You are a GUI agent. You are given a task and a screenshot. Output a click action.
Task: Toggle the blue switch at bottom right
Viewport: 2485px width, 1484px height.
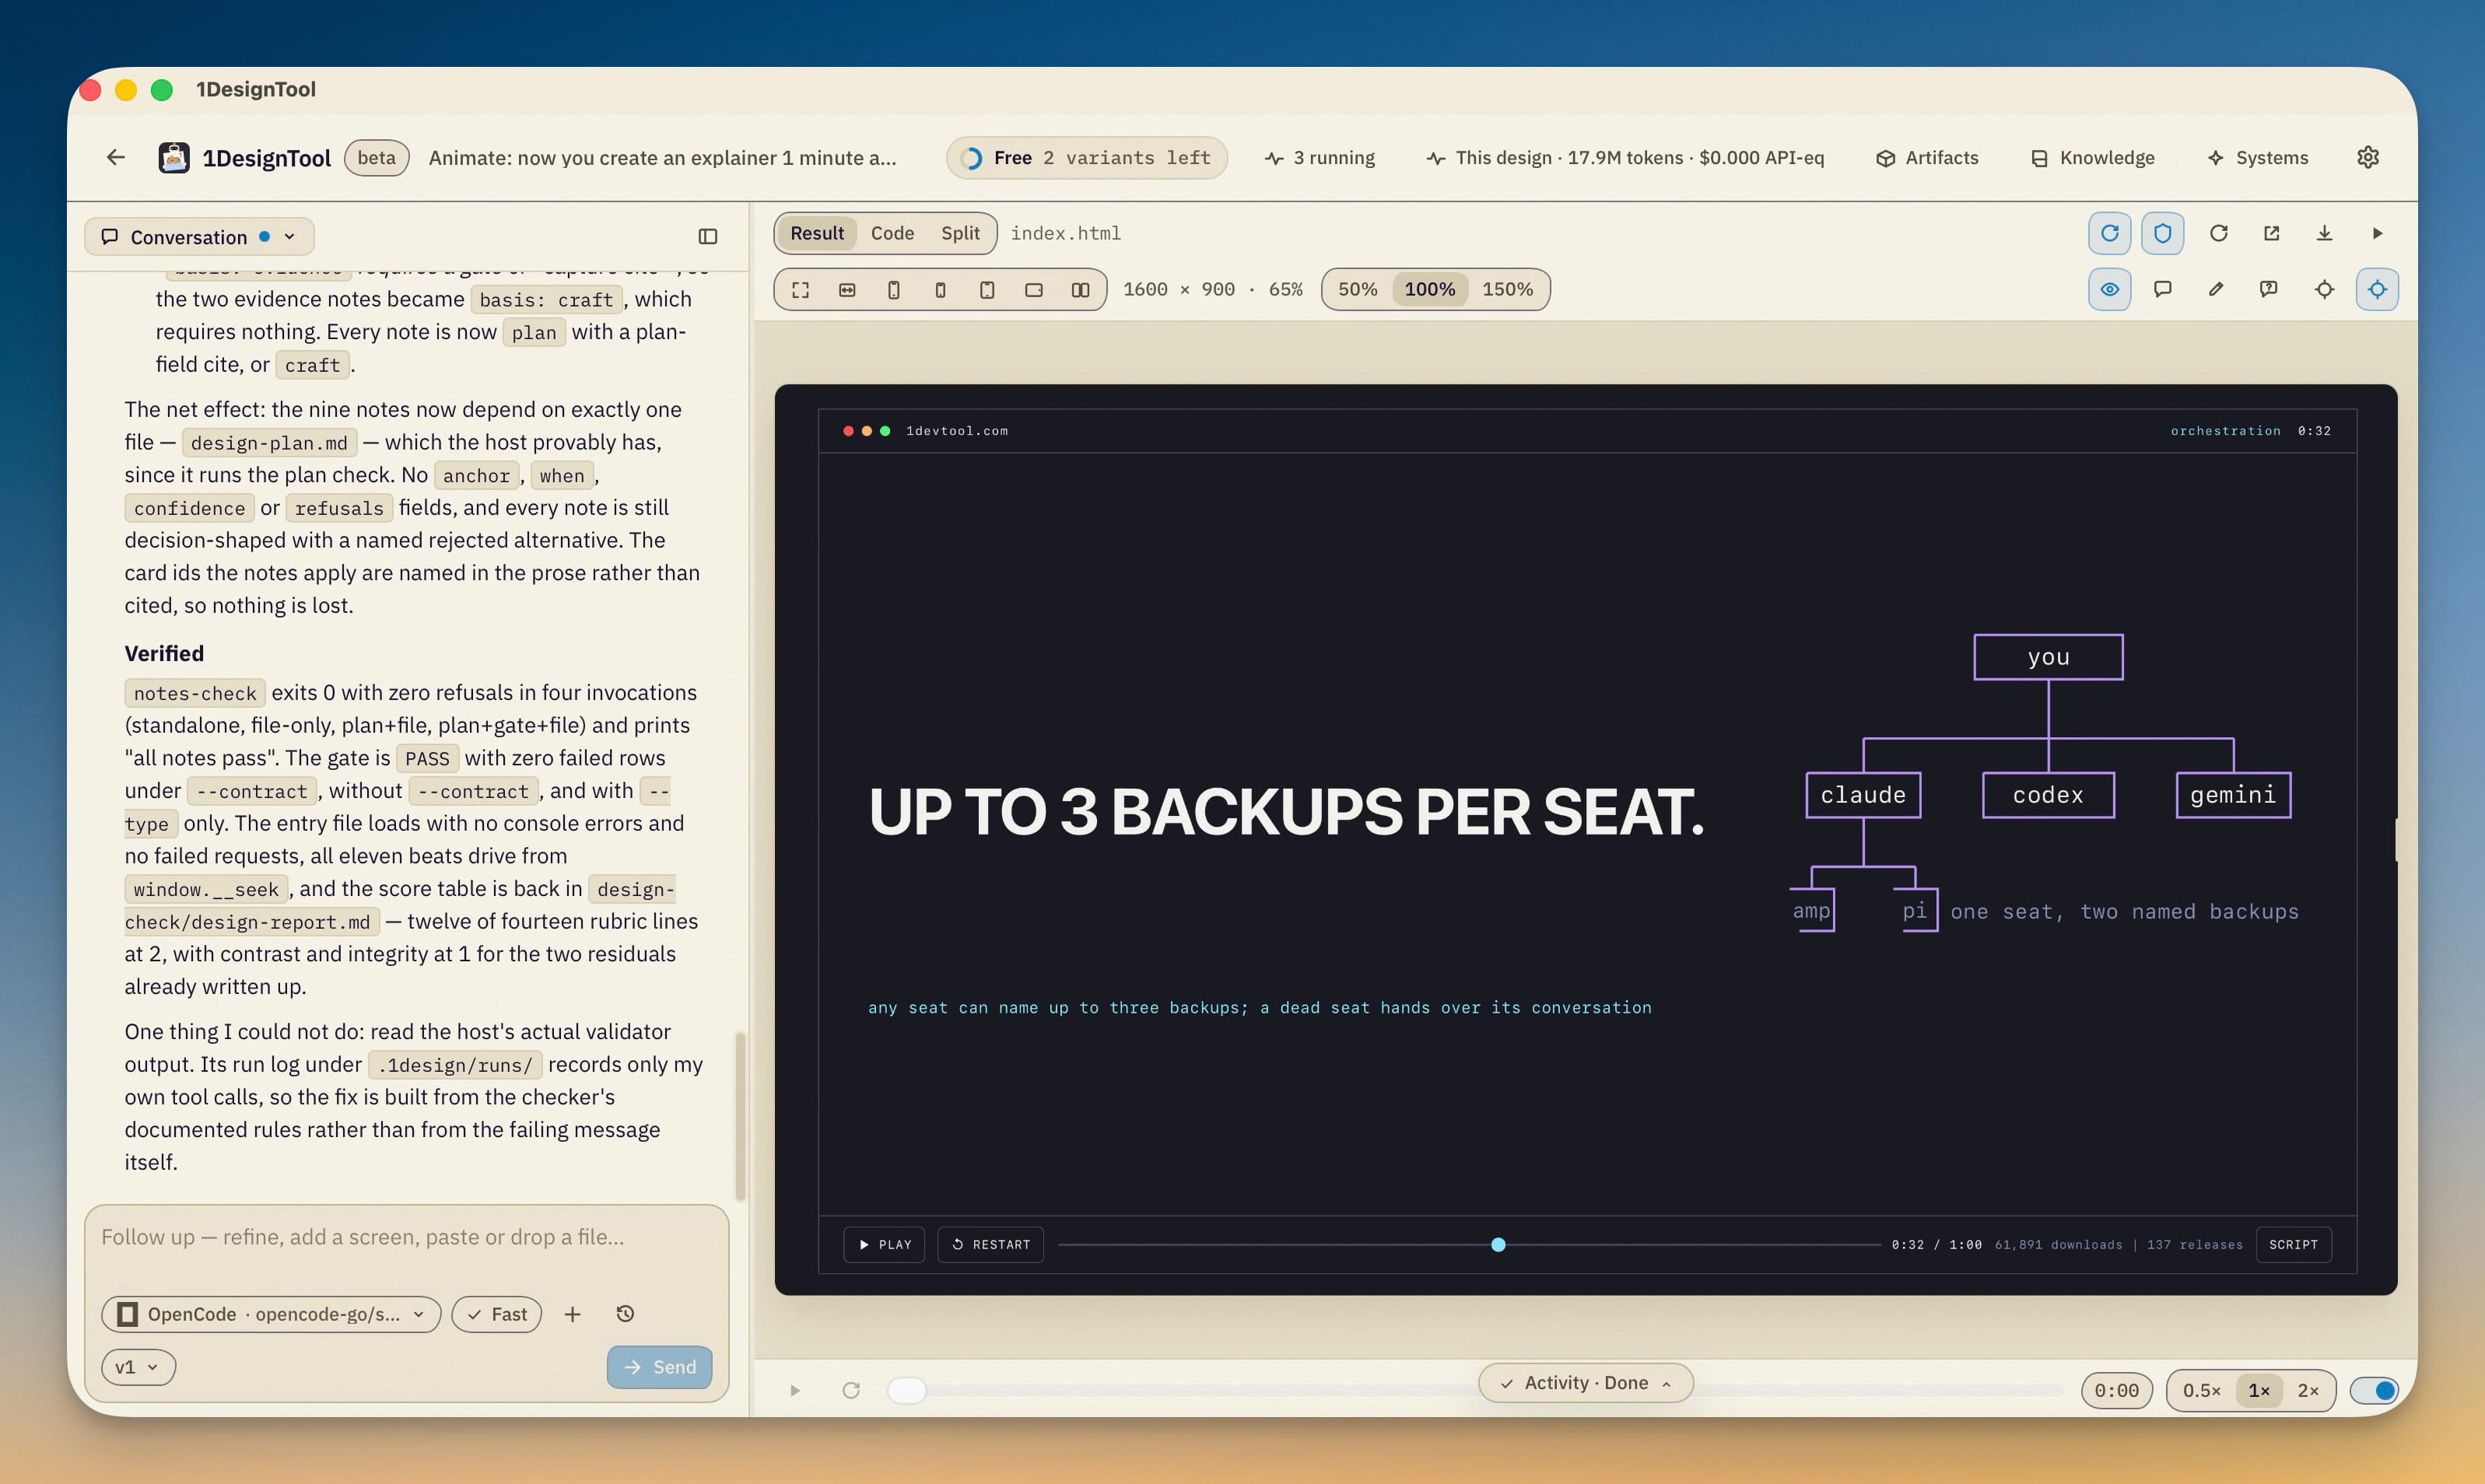point(2374,1390)
